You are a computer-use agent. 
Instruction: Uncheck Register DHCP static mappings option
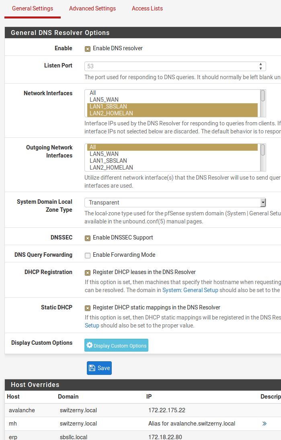[88, 308]
